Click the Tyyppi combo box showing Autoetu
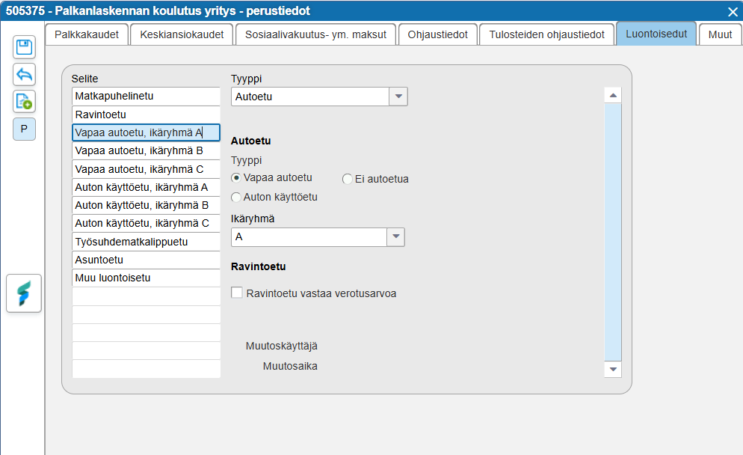Viewport: 743px width, 455px height. (319, 97)
